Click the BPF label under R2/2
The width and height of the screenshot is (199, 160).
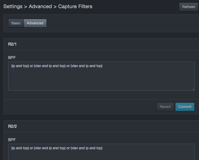click(12, 140)
